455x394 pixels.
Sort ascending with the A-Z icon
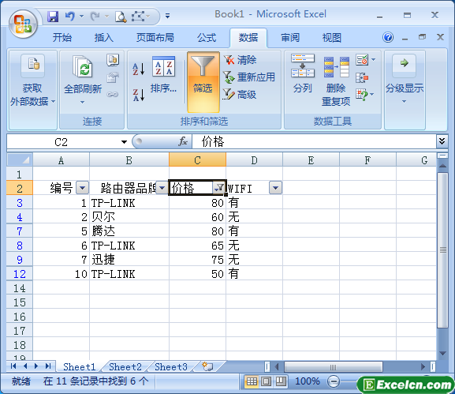[139, 69]
